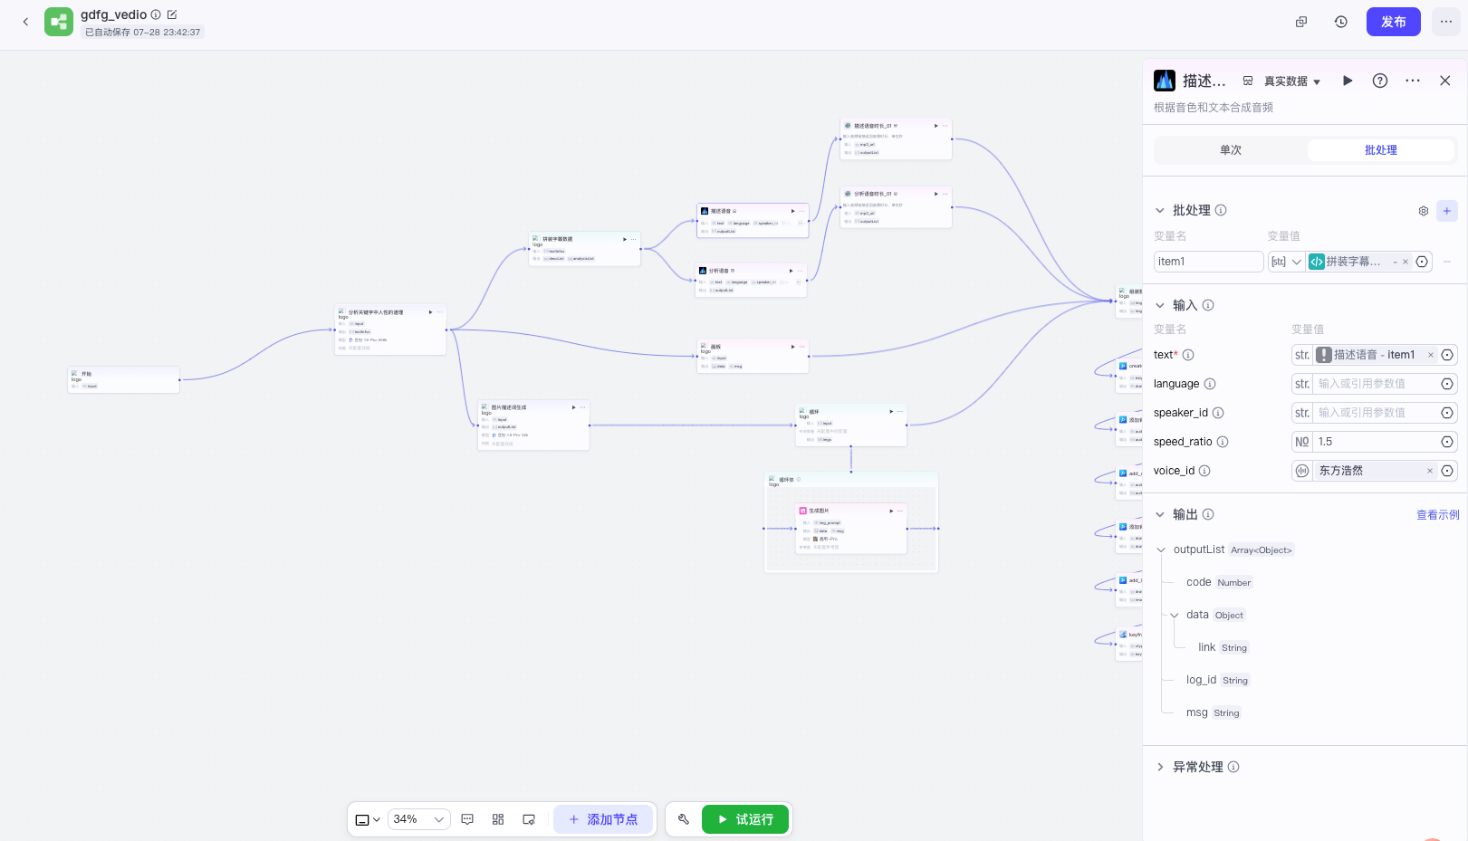The width and height of the screenshot is (1468, 841).
Task: Click the 添加节点 button
Action: pos(603,819)
